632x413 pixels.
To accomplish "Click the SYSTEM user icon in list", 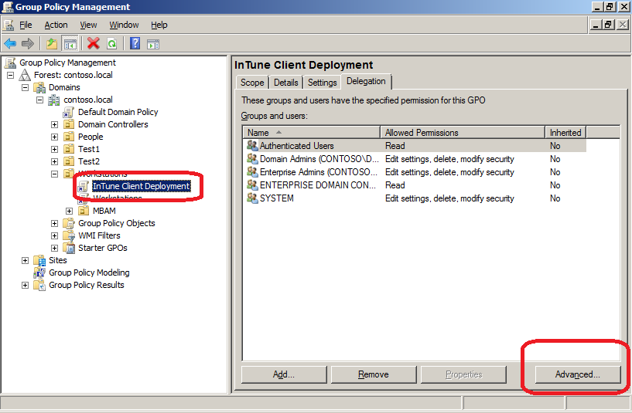I will (252, 198).
